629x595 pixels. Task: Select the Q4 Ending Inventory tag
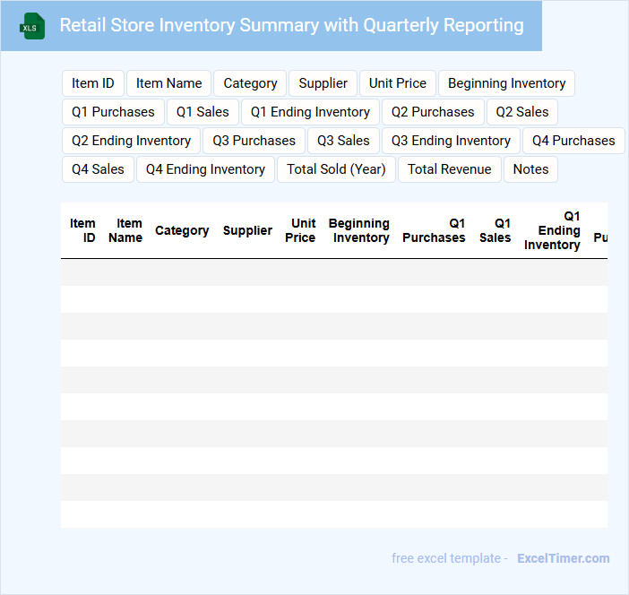(205, 169)
